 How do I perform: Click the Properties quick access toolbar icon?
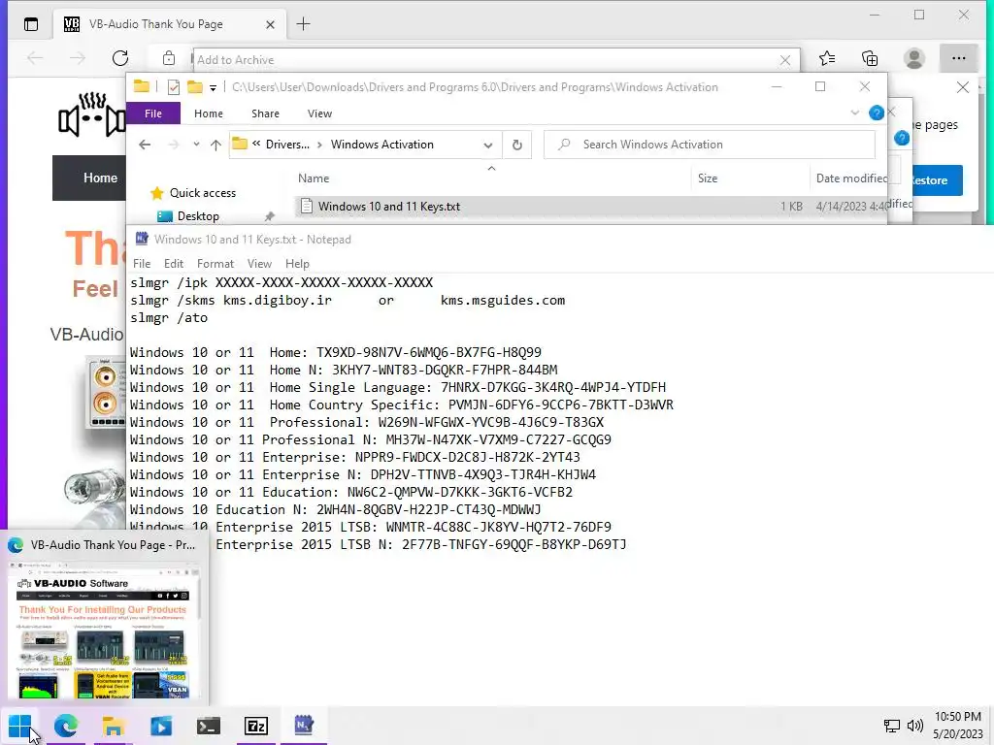point(174,87)
